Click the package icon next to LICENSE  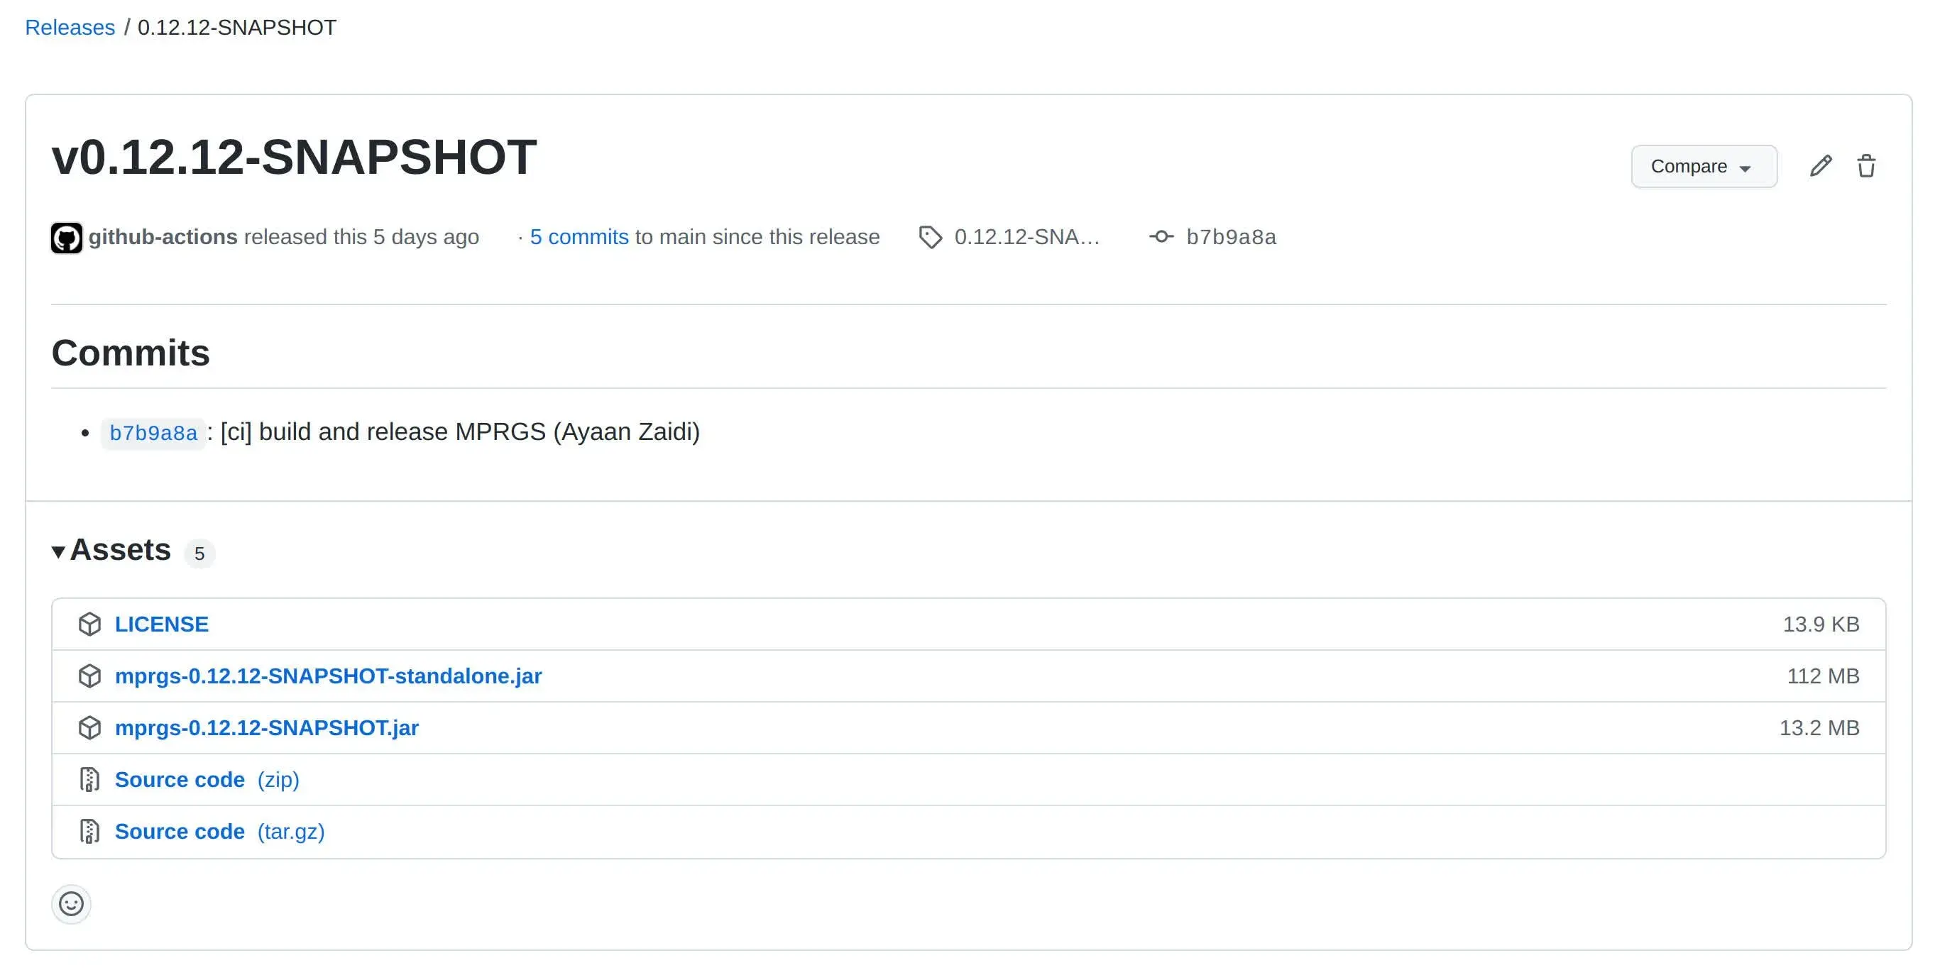(x=90, y=624)
